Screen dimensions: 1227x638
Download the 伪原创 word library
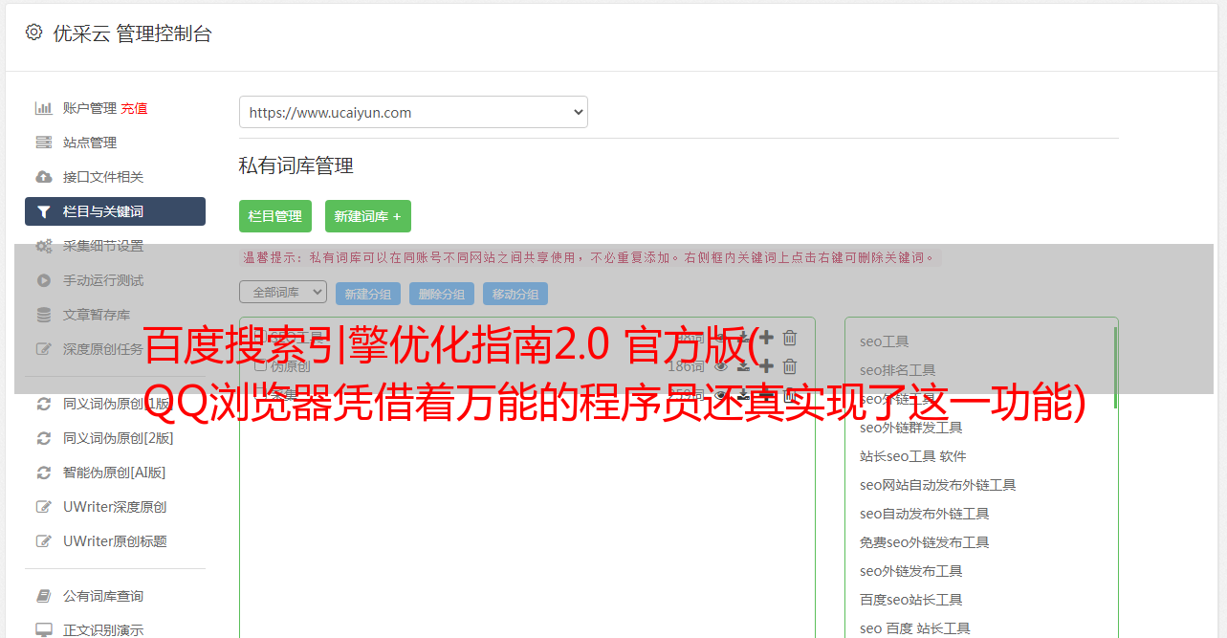click(743, 365)
